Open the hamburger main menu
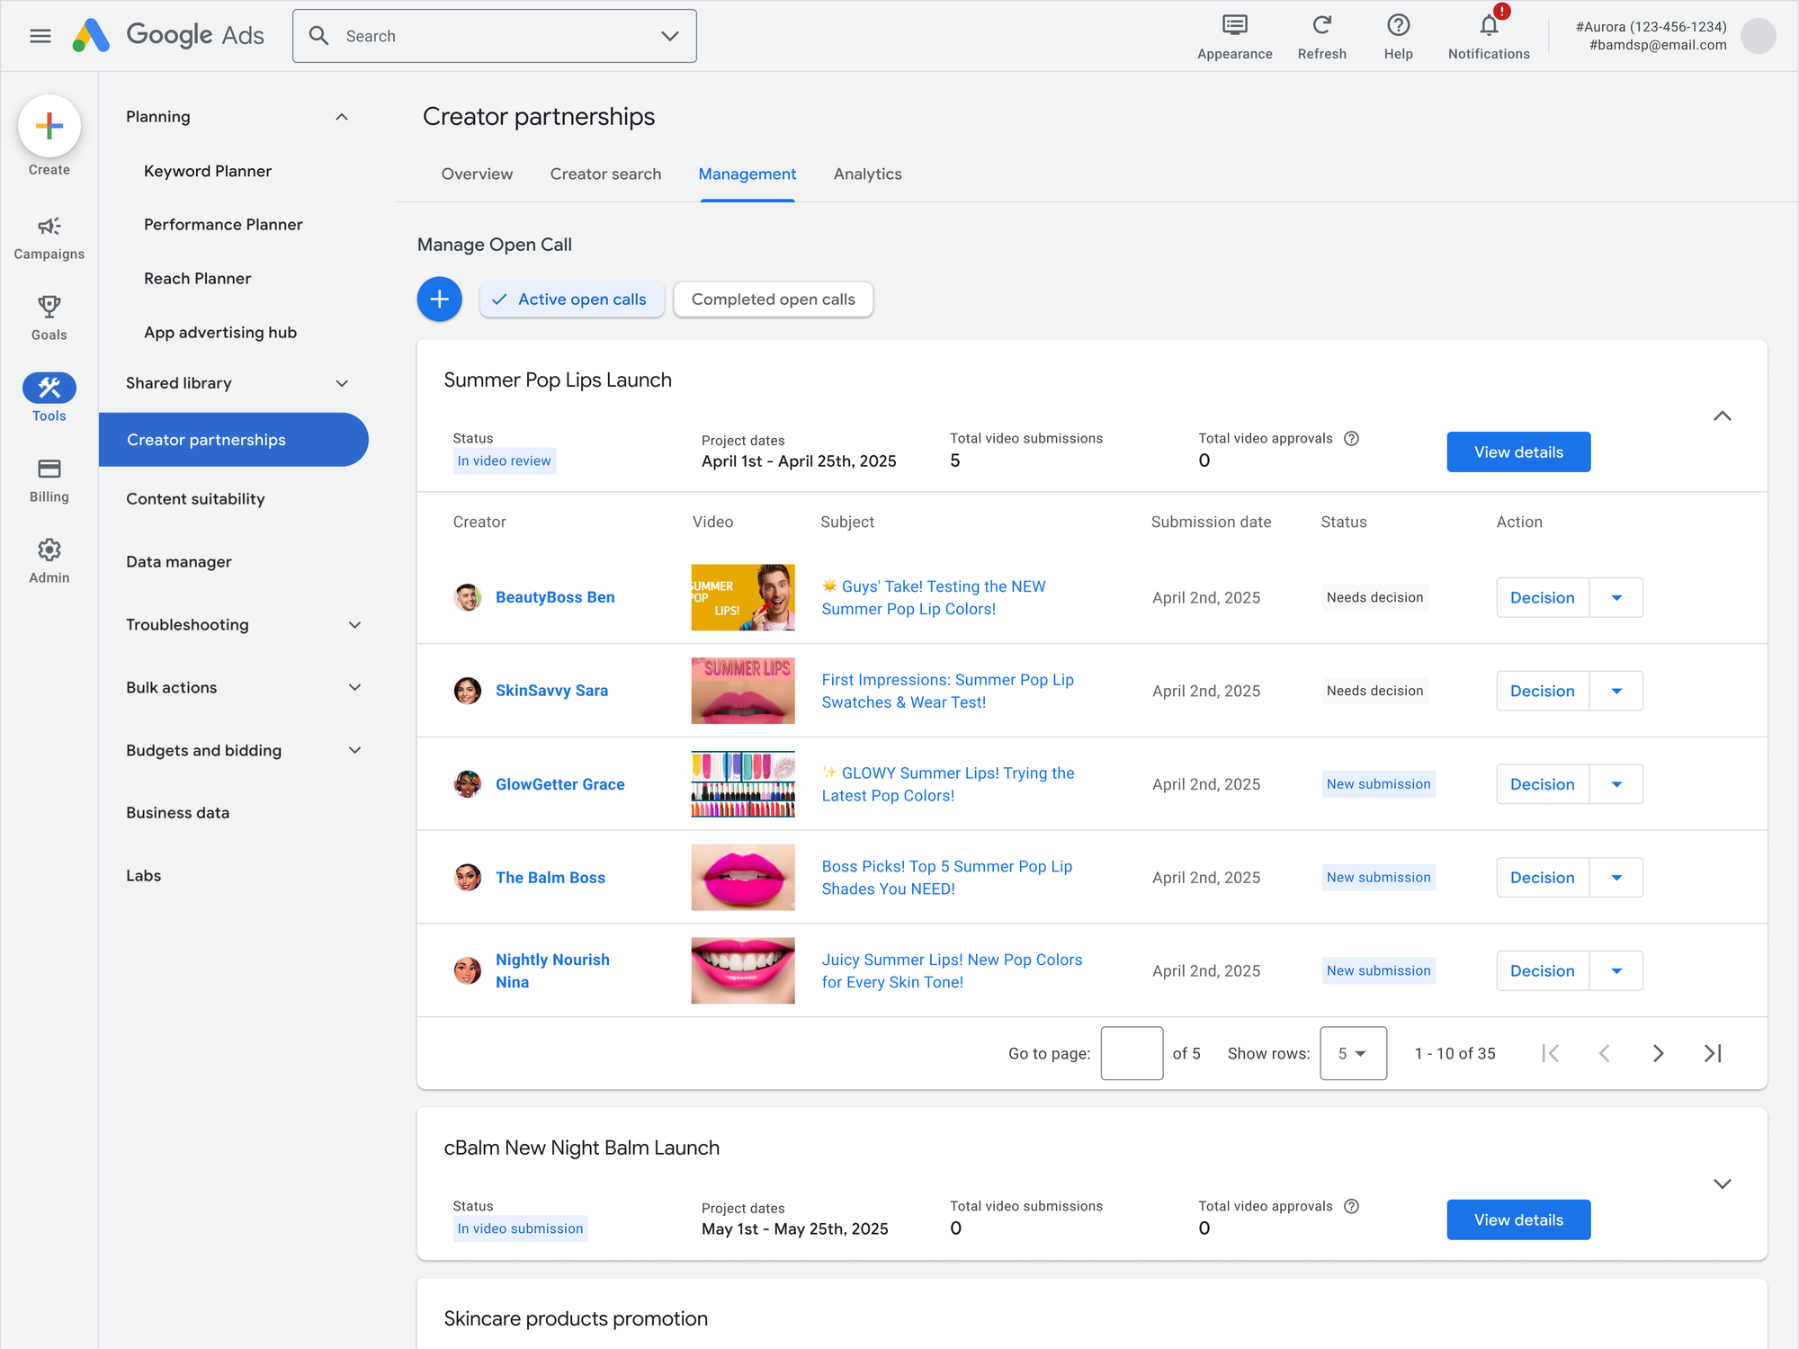 click(x=40, y=36)
